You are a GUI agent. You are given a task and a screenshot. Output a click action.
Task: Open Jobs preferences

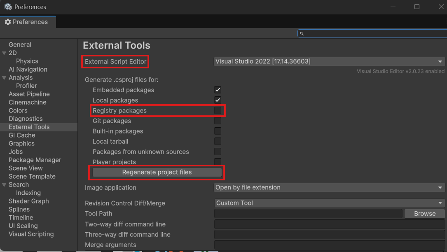(16, 152)
